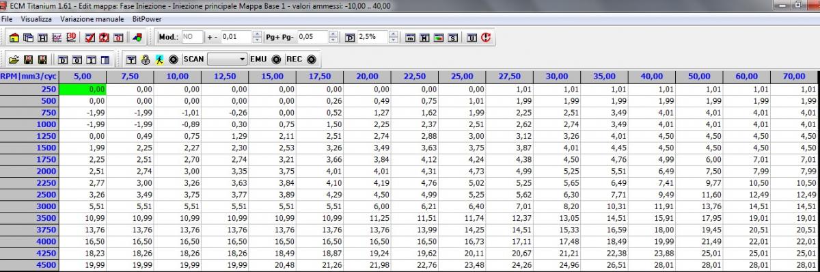820x272 pixels.
Task: Click the 'S' window icon
Action: click(x=453, y=38)
